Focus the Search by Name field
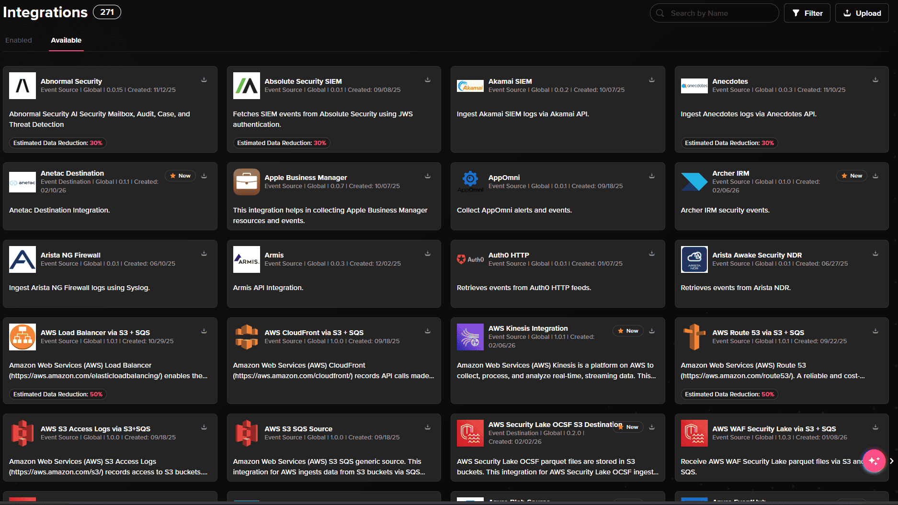This screenshot has height=505, width=898. pyautogui.click(x=714, y=13)
